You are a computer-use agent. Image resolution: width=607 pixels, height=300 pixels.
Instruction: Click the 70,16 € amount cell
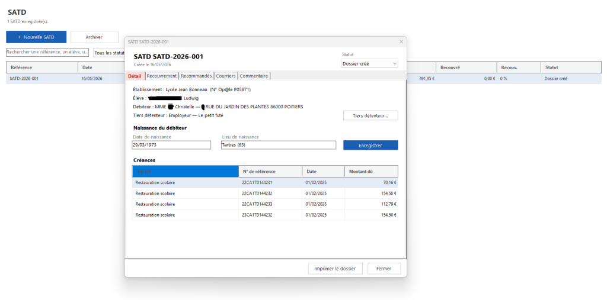371,182
